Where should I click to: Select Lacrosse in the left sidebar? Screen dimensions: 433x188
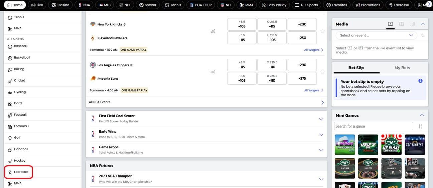pos(43,172)
